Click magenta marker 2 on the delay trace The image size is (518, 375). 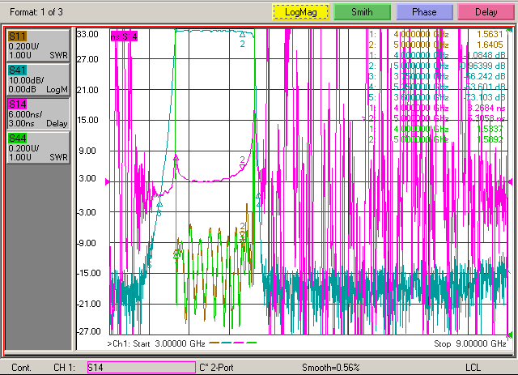click(x=242, y=168)
